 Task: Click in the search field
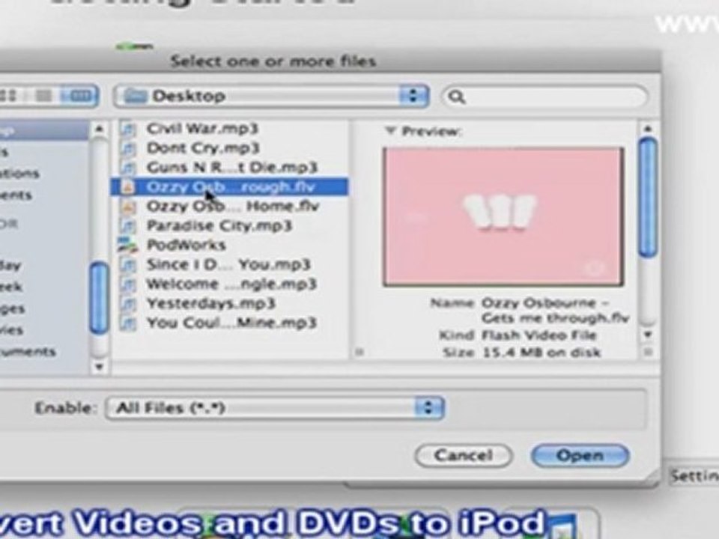click(x=544, y=97)
